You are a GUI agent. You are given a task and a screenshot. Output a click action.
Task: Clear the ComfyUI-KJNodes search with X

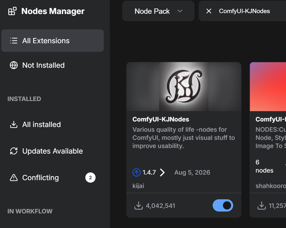(209, 11)
